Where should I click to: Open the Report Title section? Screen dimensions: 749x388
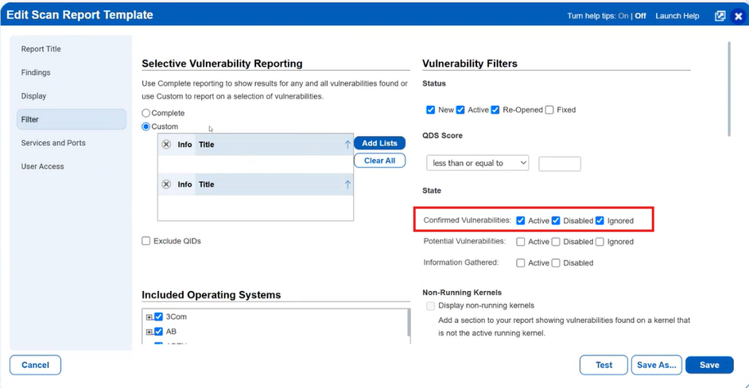72,48
